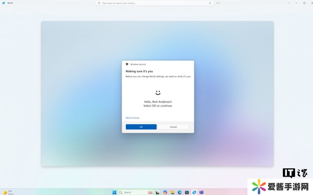Open Microsoft Teams from the taskbar

202,192
